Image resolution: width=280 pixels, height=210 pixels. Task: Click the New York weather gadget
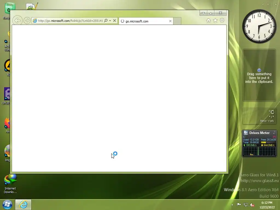259,116
